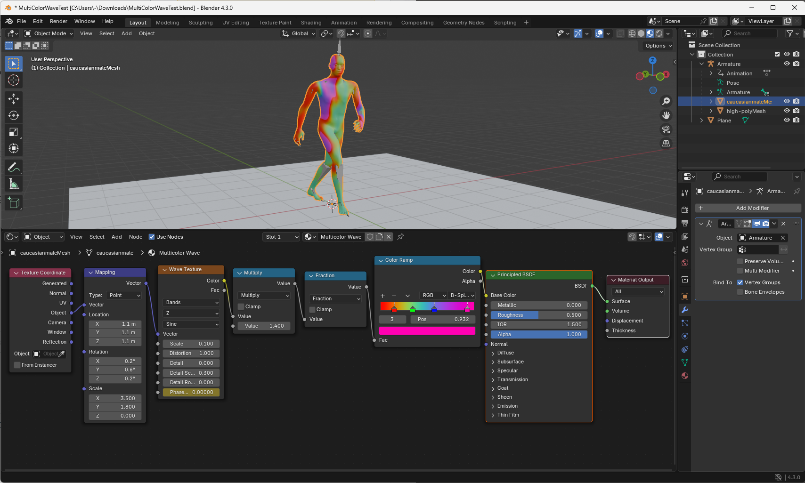Toggle Use Nodes checkbox
Image resolution: width=805 pixels, height=483 pixels.
(x=152, y=237)
